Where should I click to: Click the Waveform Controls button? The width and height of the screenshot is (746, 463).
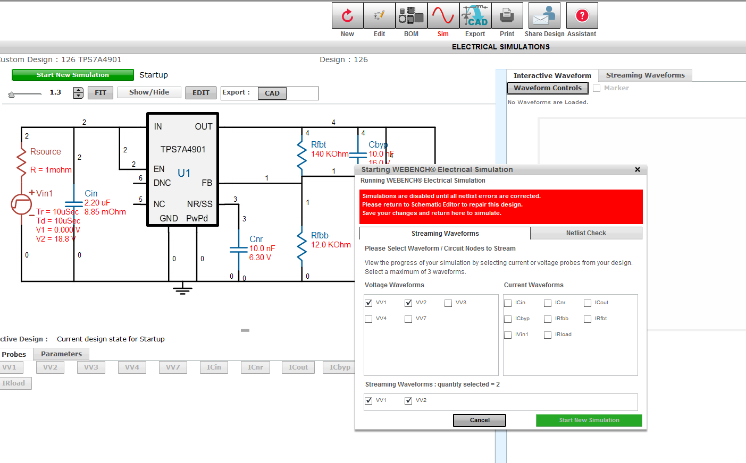click(548, 88)
